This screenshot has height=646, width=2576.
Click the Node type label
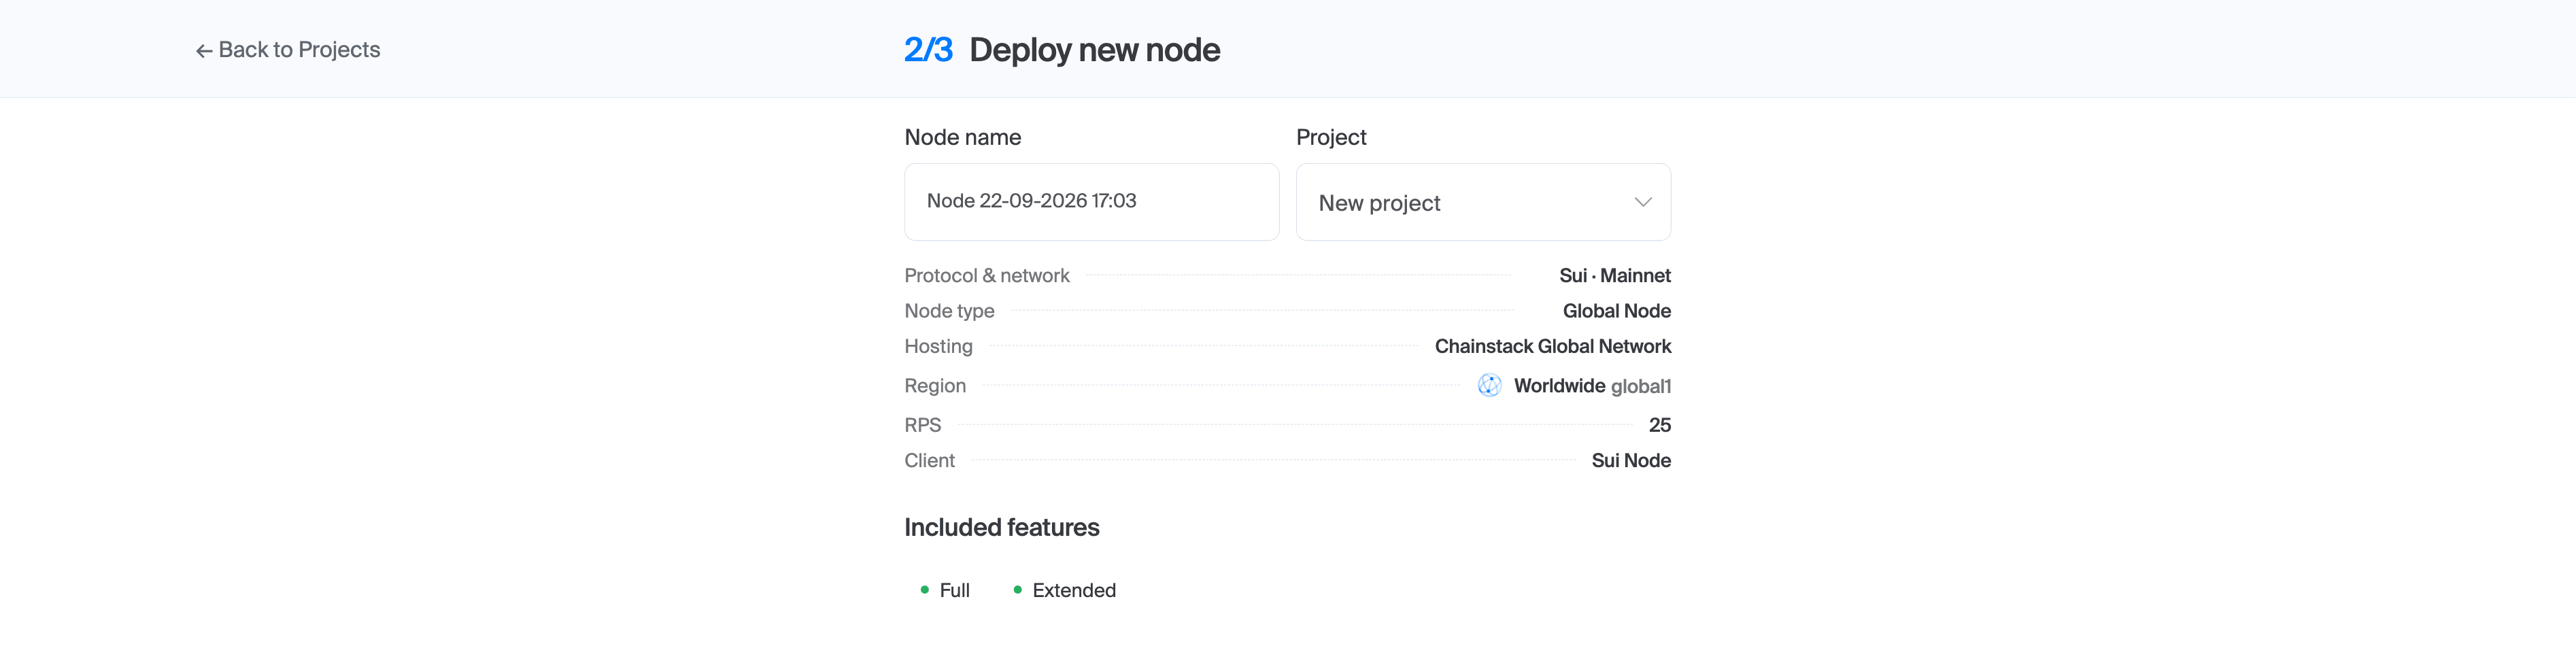coord(949,311)
